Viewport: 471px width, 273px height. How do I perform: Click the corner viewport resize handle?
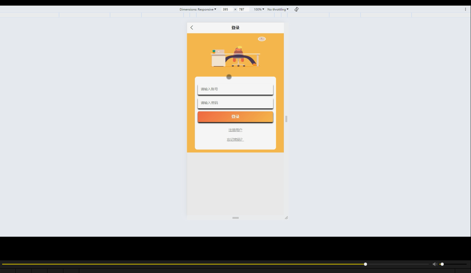(286, 218)
